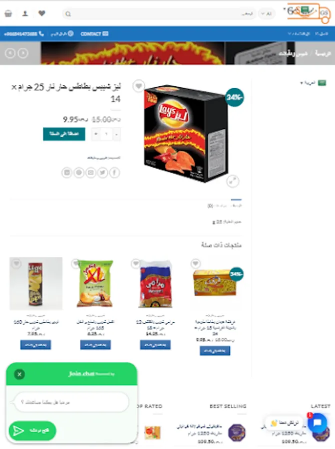Expand the Lay's product image zoom icon
The image size is (335, 449).
[x=233, y=181]
